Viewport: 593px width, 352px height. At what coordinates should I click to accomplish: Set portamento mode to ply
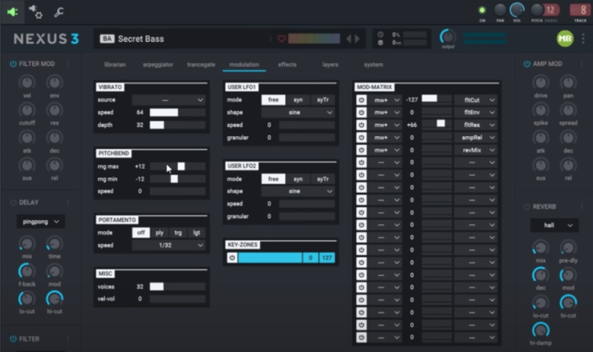[x=160, y=233]
